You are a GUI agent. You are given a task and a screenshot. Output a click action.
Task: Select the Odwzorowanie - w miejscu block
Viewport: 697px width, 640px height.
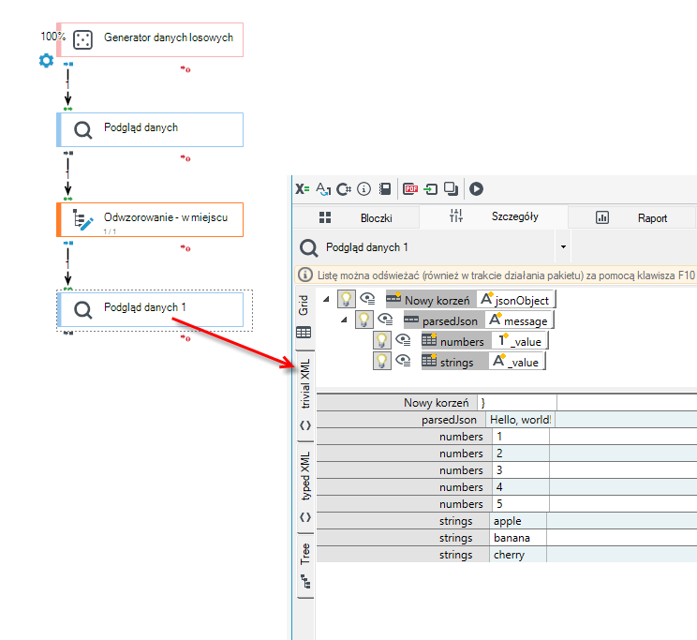pos(150,219)
